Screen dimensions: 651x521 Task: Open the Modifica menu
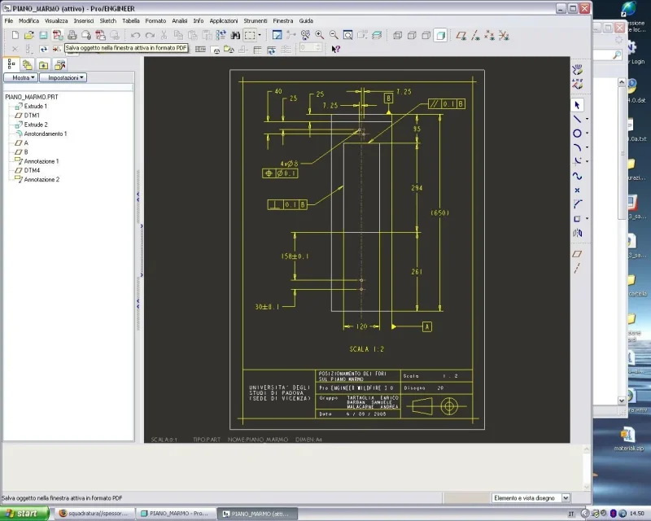tap(28, 21)
